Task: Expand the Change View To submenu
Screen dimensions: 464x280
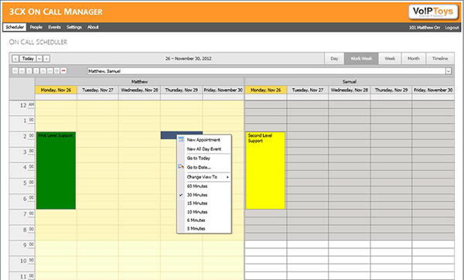Action: point(208,177)
